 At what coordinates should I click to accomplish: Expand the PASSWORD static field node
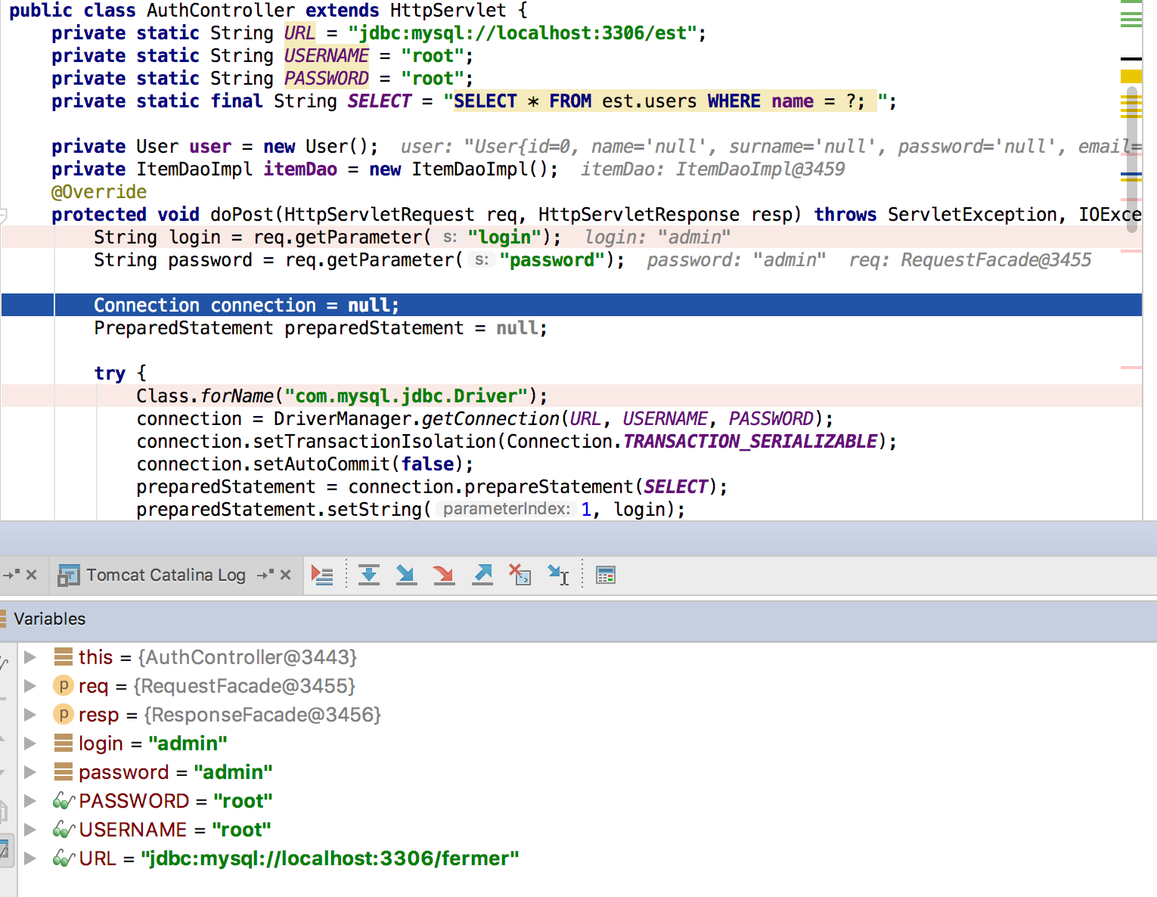click(30, 801)
